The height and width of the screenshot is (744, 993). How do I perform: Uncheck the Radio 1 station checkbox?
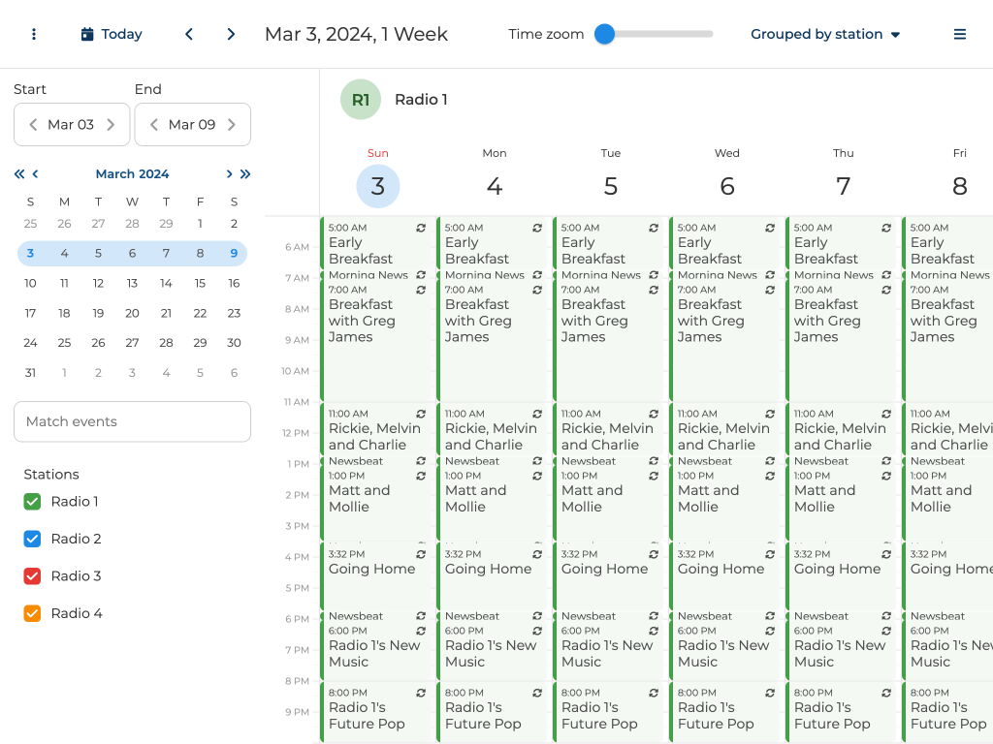(32, 502)
